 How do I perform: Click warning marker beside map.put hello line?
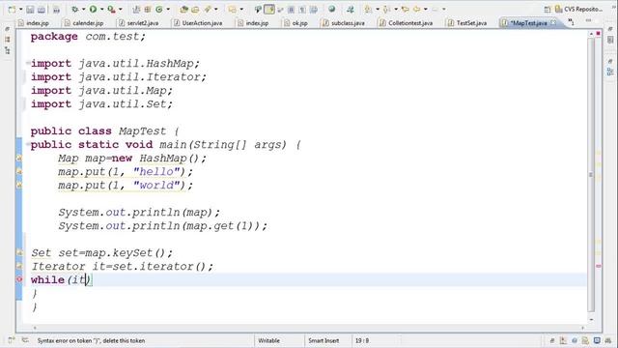19,172
